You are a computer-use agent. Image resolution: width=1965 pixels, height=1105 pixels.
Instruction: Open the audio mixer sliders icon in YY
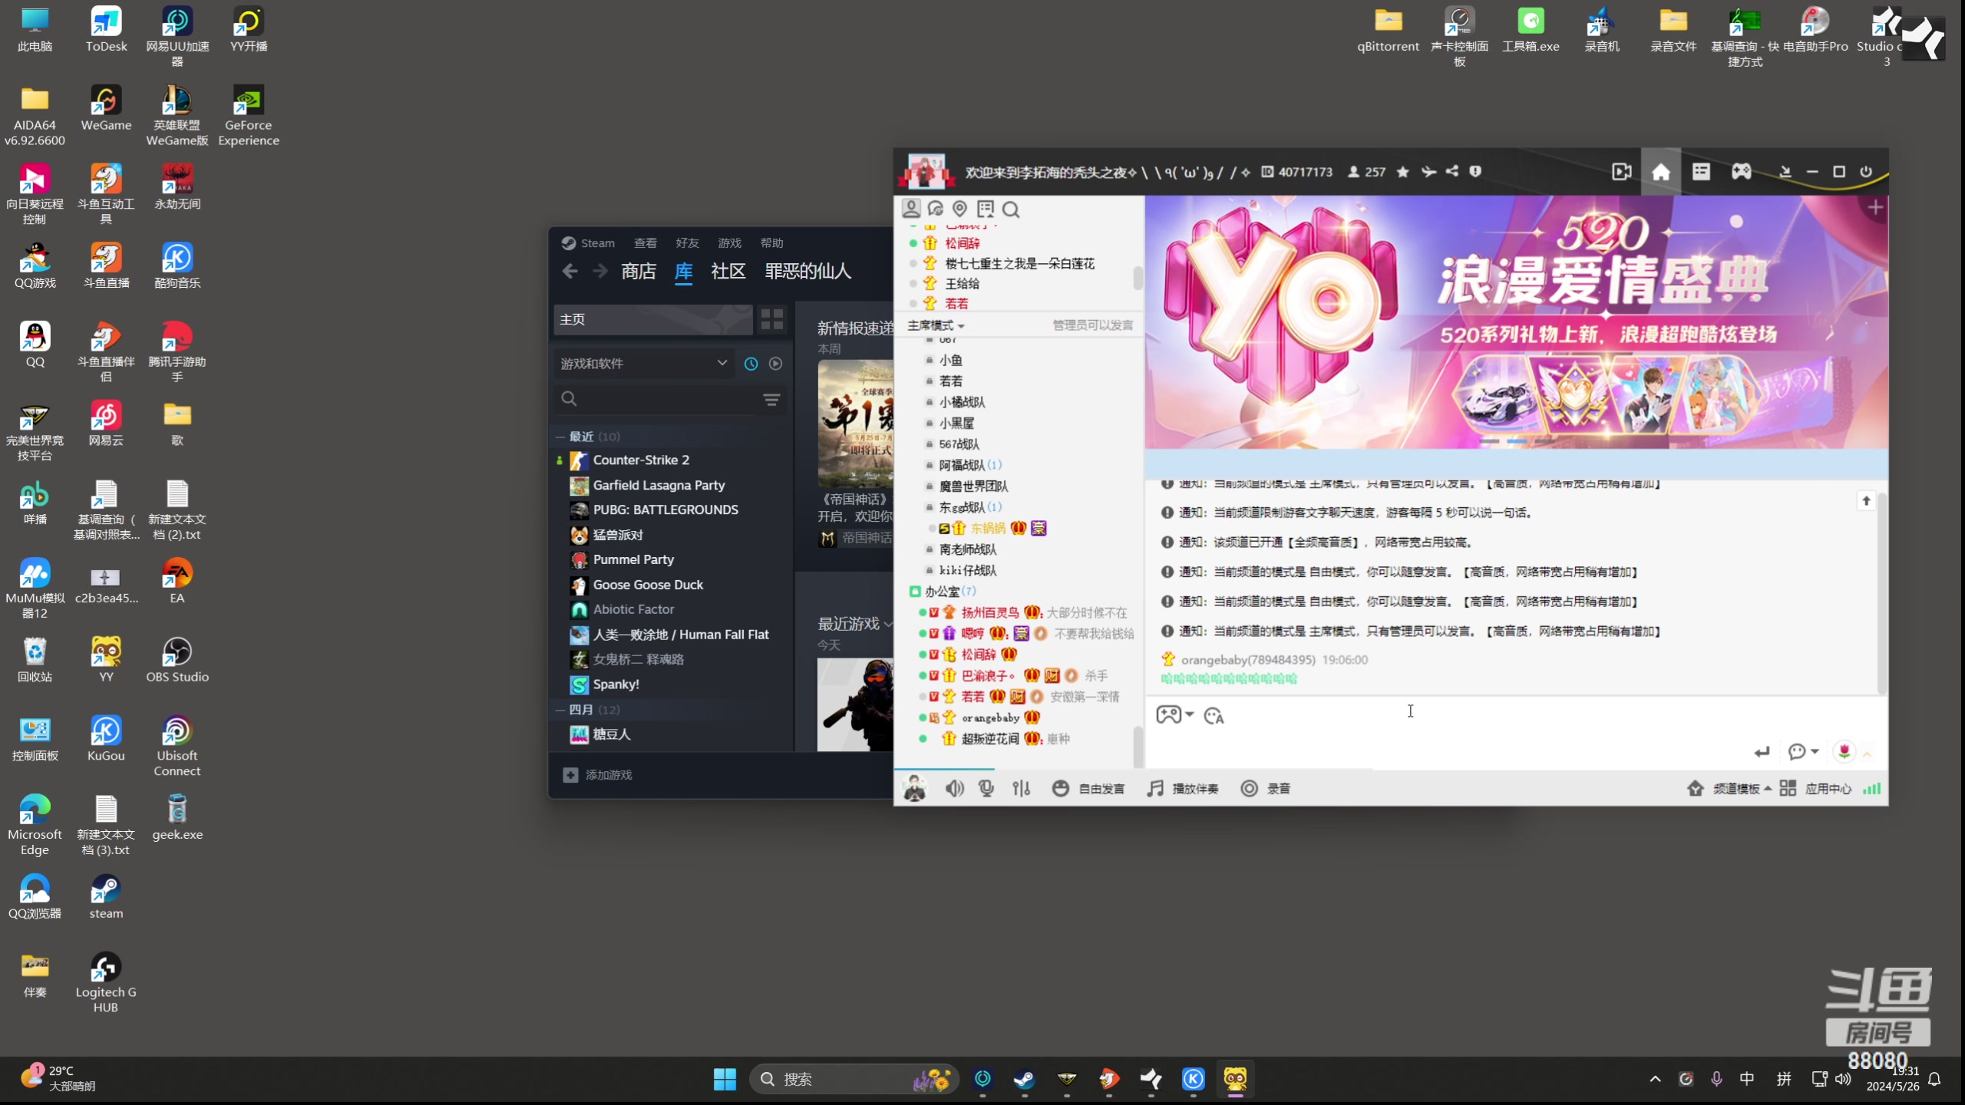(1020, 787)
